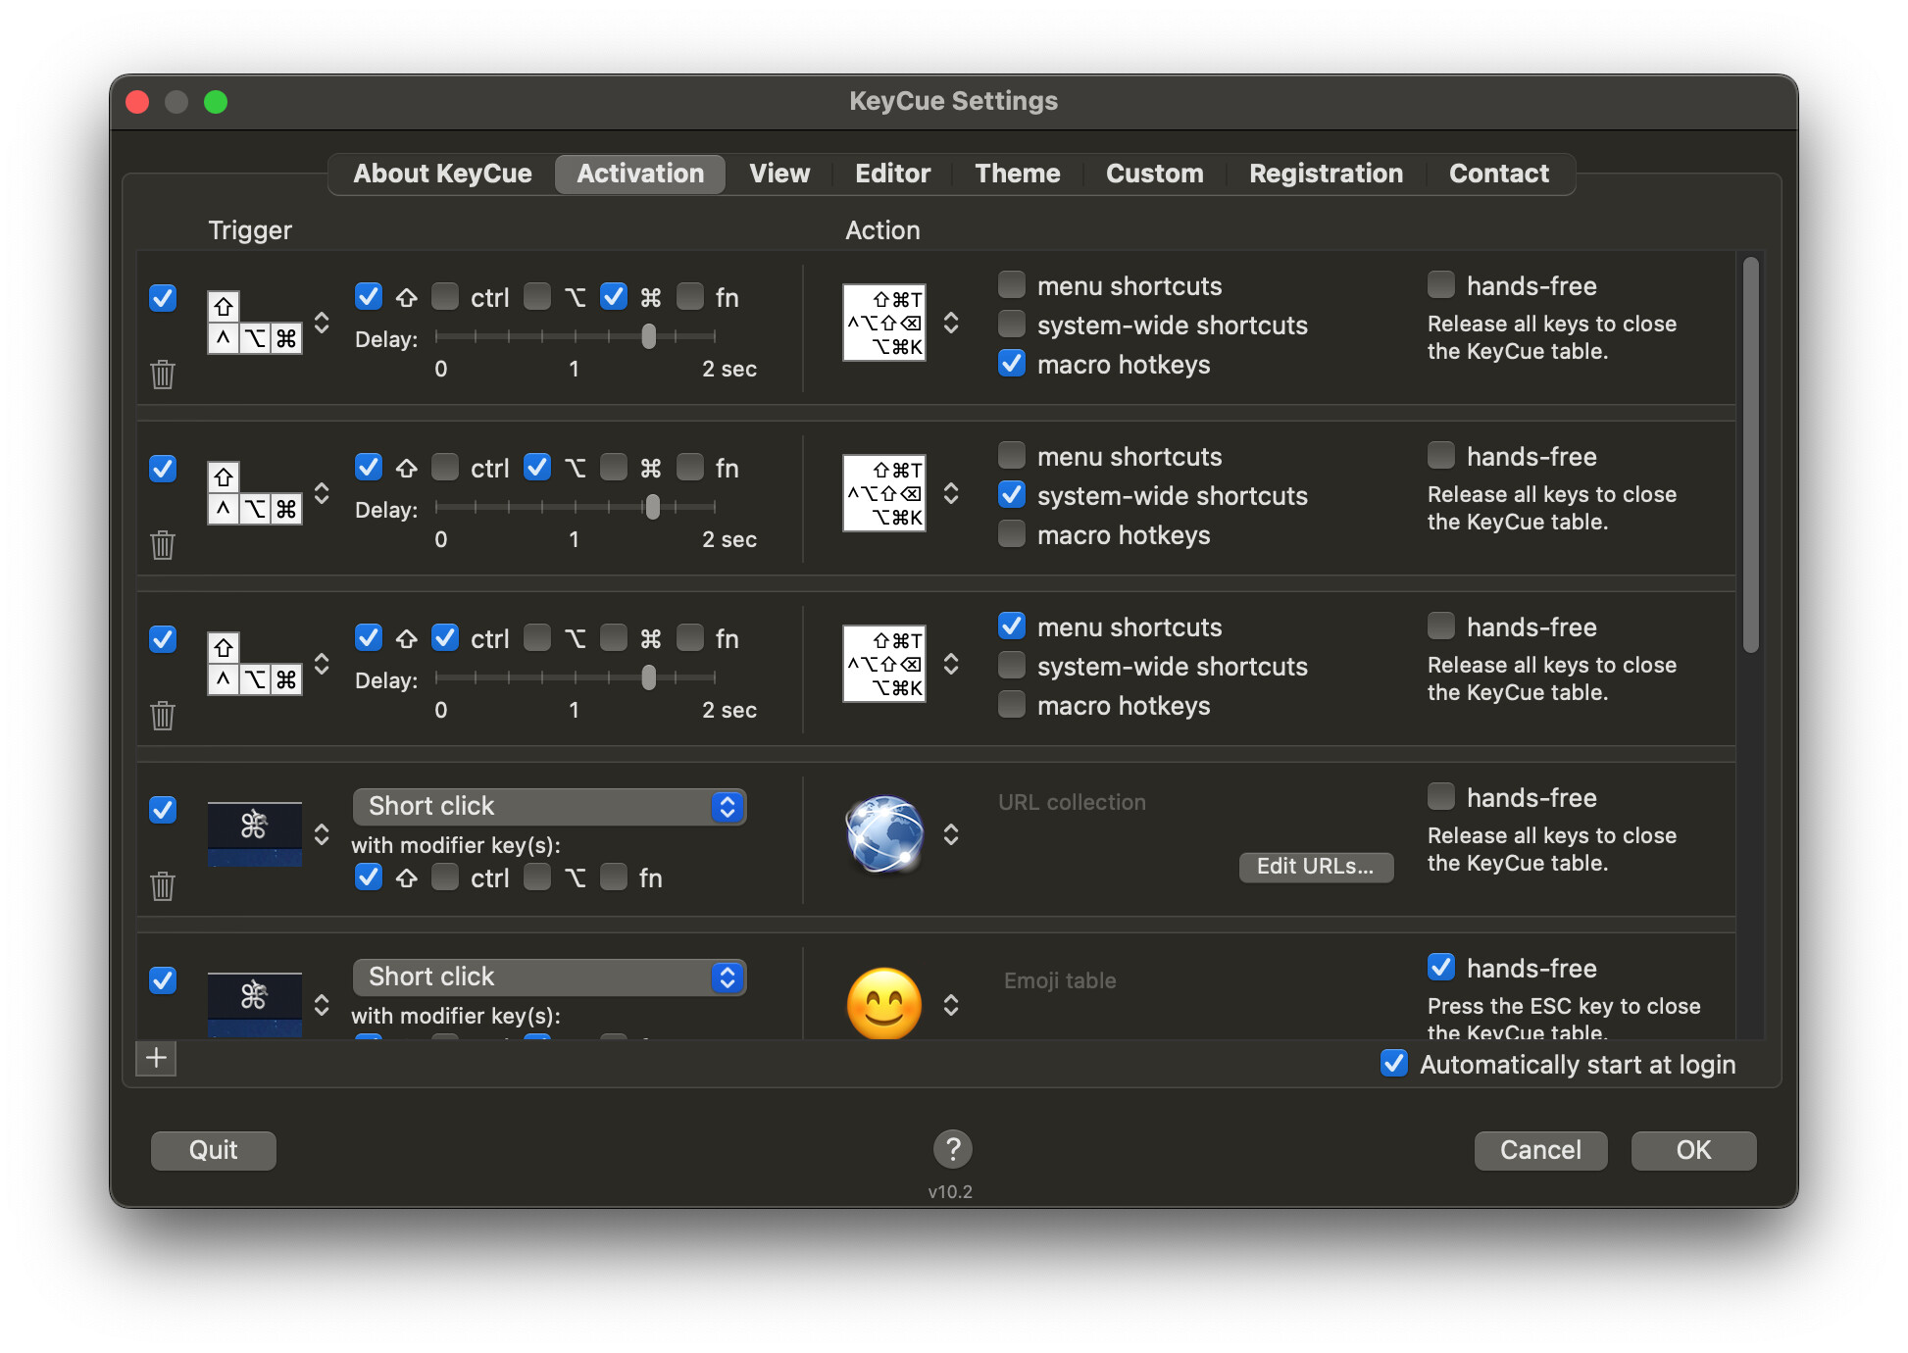
Task: Click the Quit button
Action: coord(213,1150)
